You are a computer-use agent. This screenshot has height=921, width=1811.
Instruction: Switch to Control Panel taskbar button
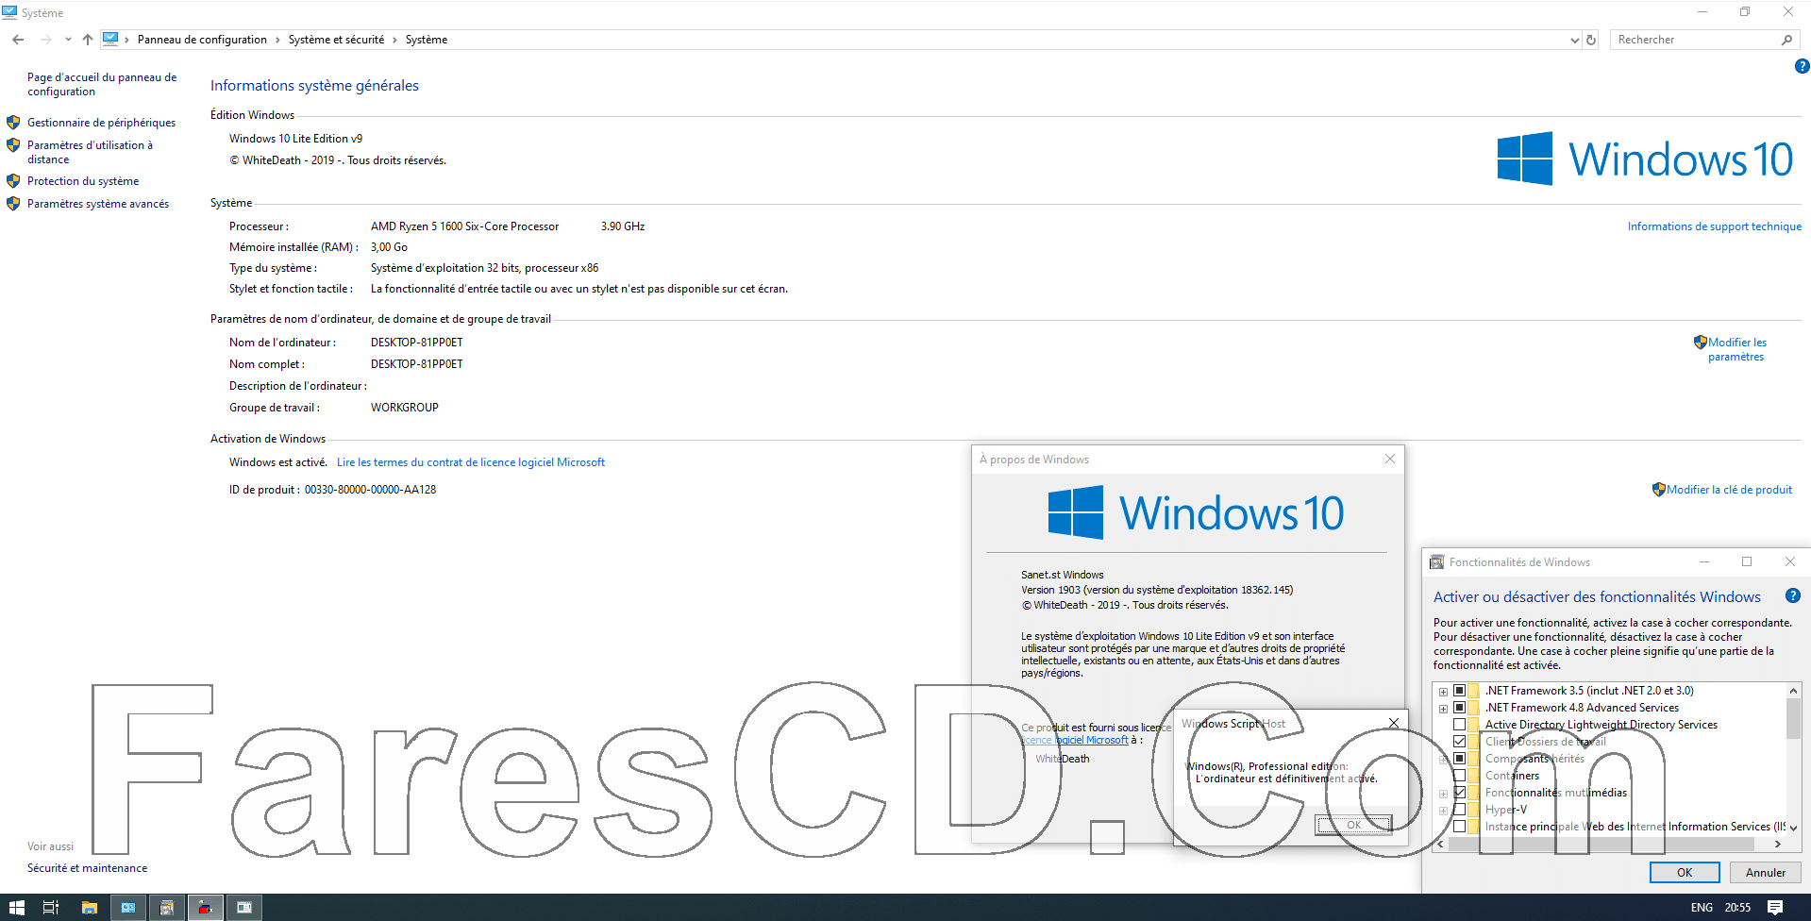tap(128, 908)
